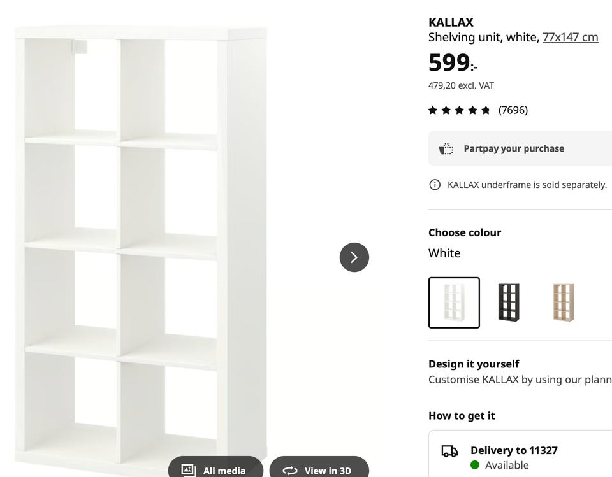
Task: Click the info icon beside the underframe notice
Action: 435,185
